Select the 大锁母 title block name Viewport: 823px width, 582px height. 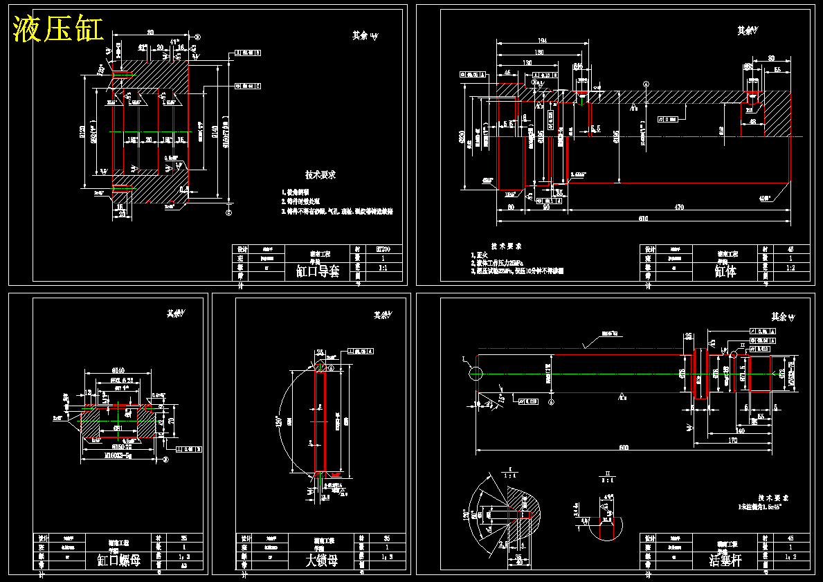pyautogui.click(x=322, y=561)
